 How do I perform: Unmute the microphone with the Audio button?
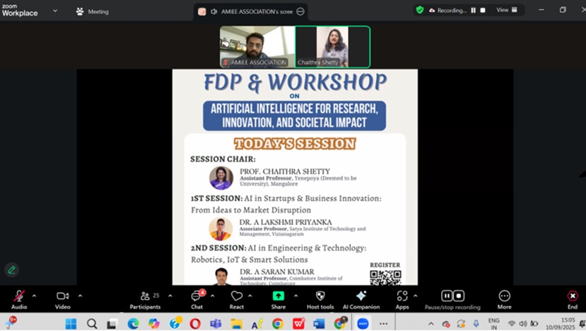point(18,296)
